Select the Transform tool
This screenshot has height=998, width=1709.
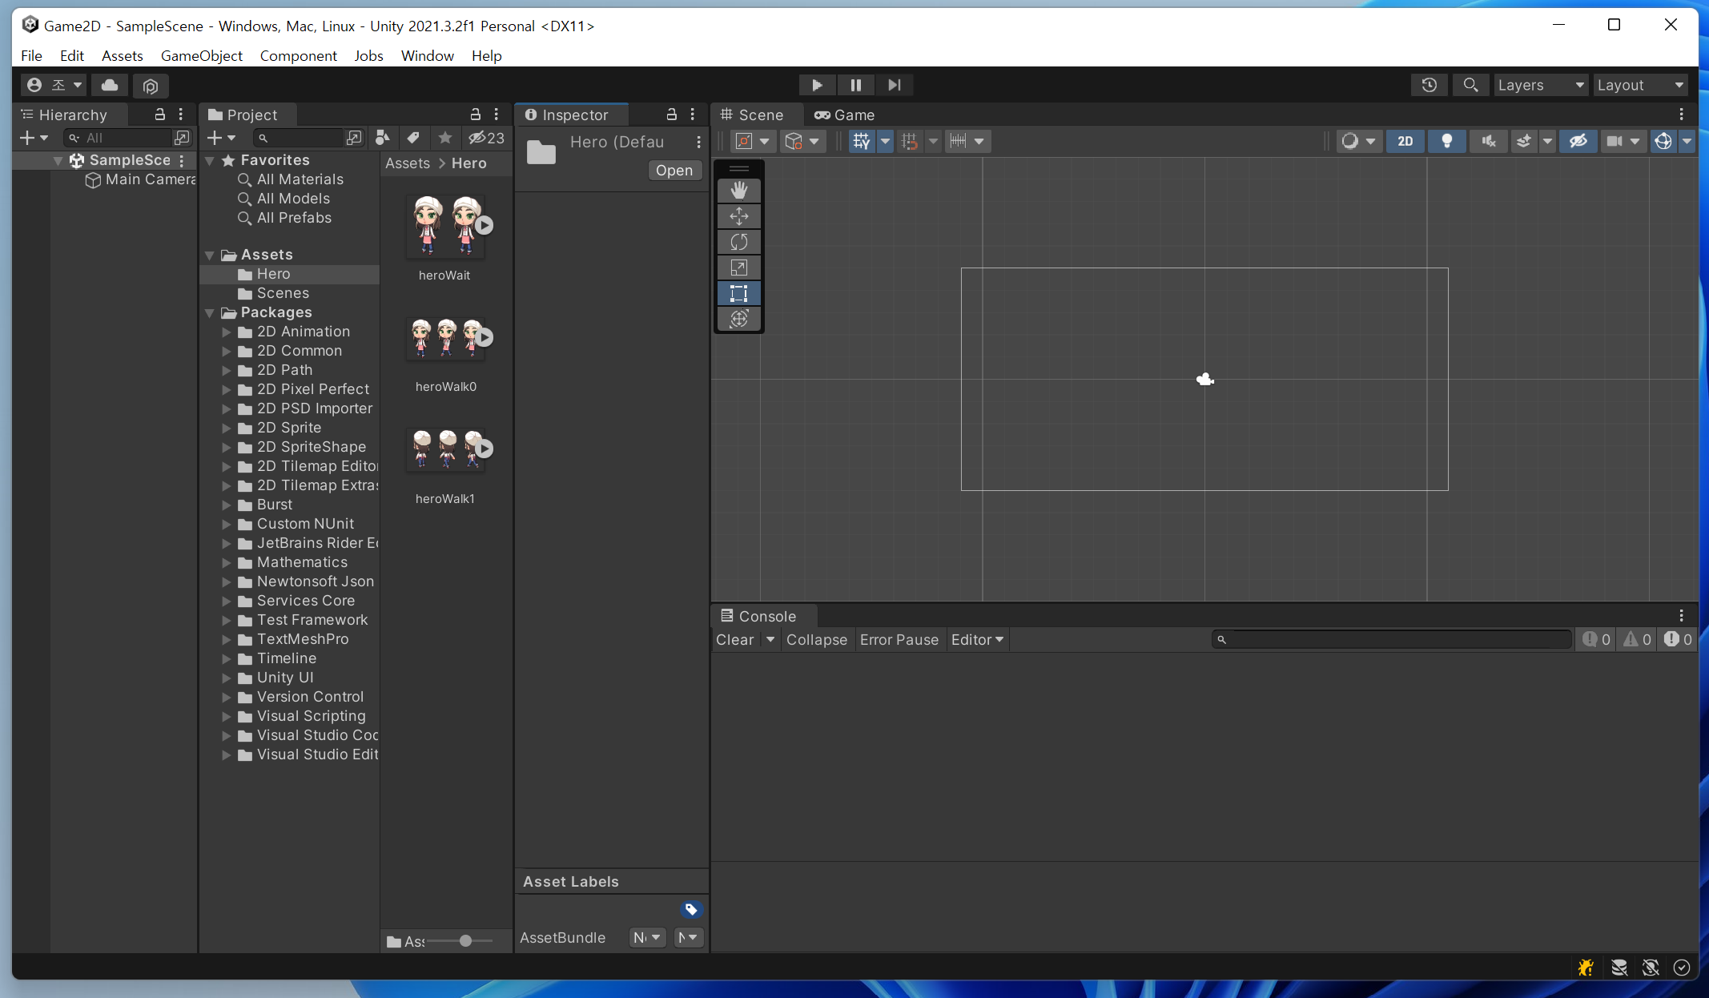738,319
